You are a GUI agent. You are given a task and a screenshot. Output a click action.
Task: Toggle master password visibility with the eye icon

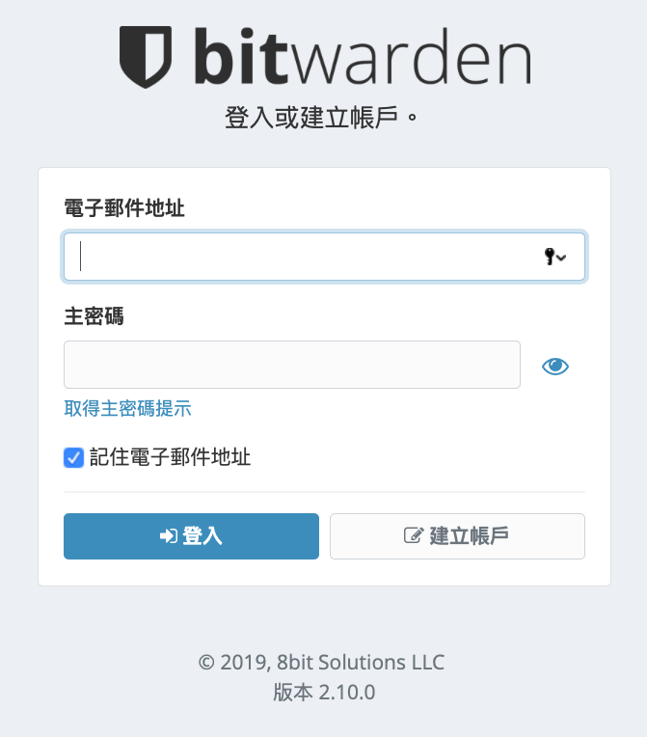(554, 367)
